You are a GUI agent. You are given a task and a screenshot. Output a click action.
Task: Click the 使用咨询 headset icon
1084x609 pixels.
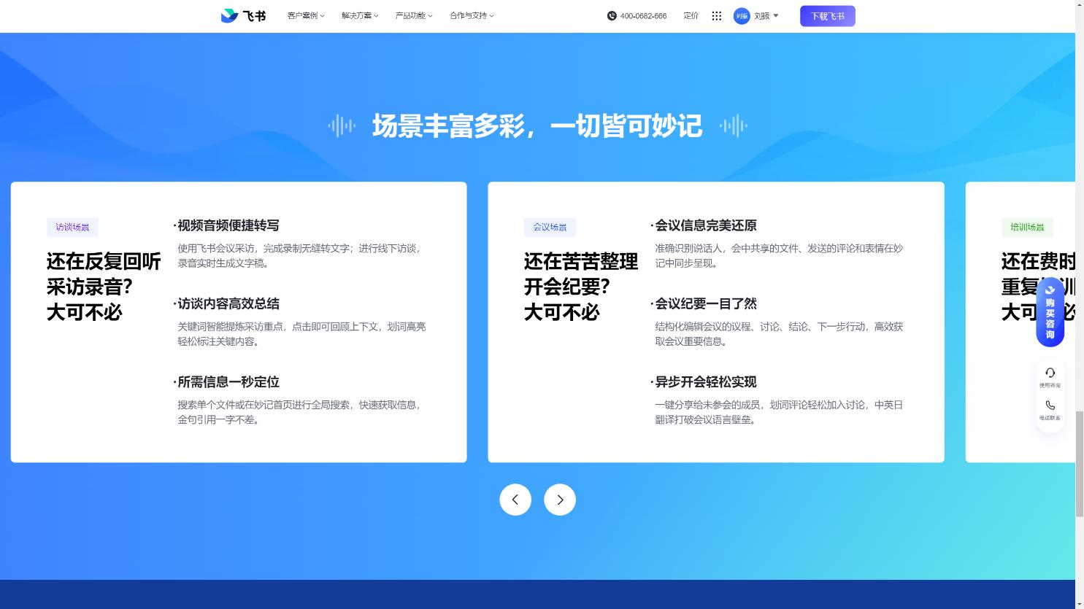(x=1050, y=373)
